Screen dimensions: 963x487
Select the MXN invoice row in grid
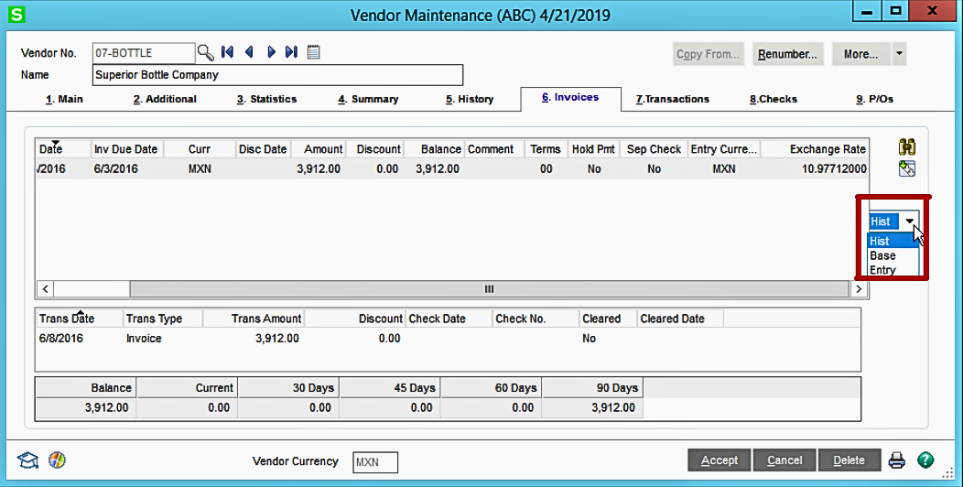point(366,169)
